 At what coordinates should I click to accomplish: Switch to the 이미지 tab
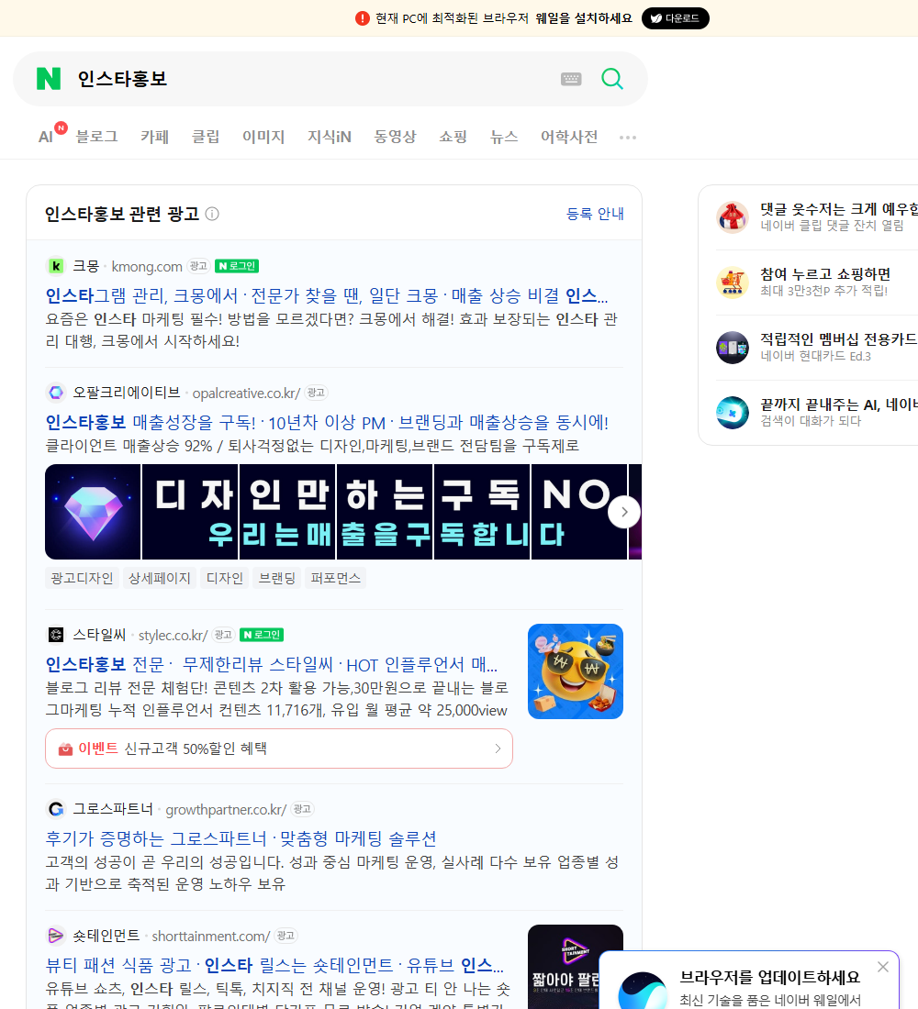click(x=263, y=137)
